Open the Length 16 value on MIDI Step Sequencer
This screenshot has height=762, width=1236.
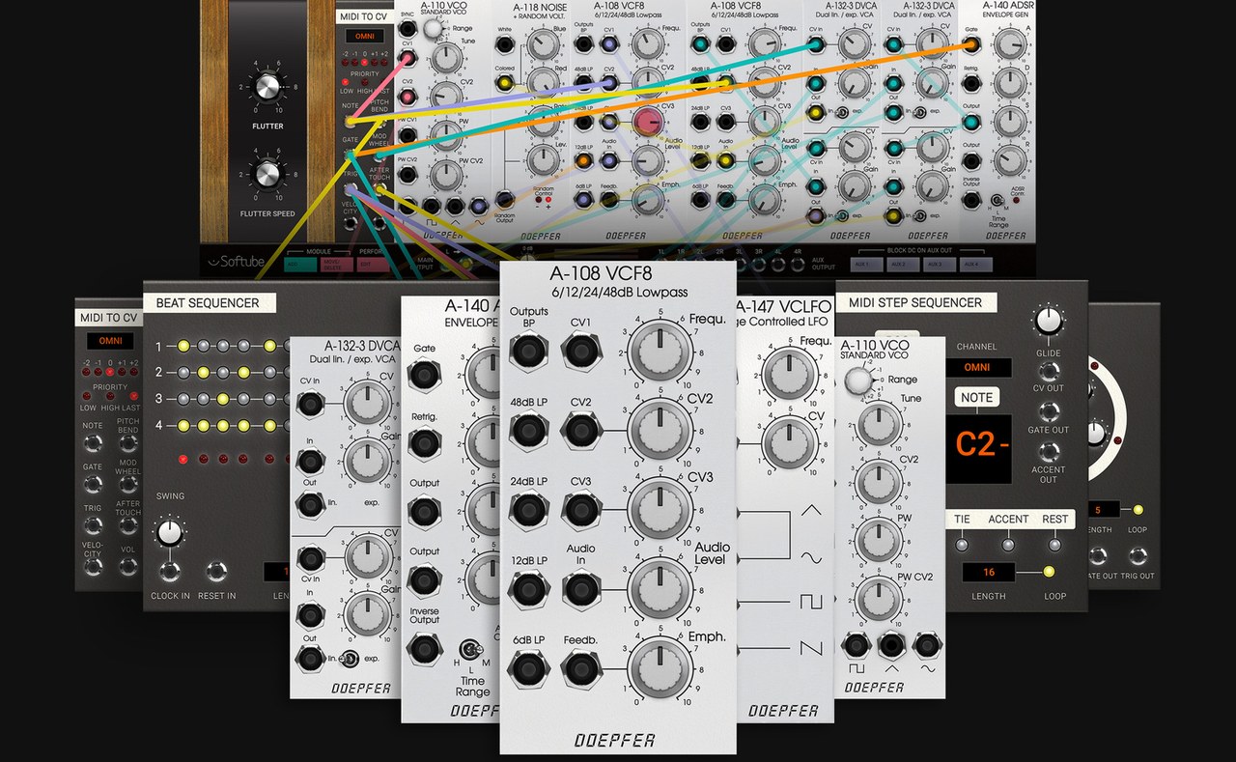coord(988,573)
